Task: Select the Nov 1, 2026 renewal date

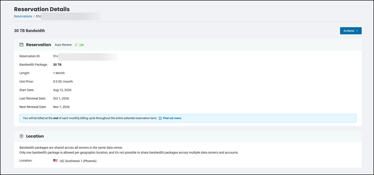Action: click(61, 107)
